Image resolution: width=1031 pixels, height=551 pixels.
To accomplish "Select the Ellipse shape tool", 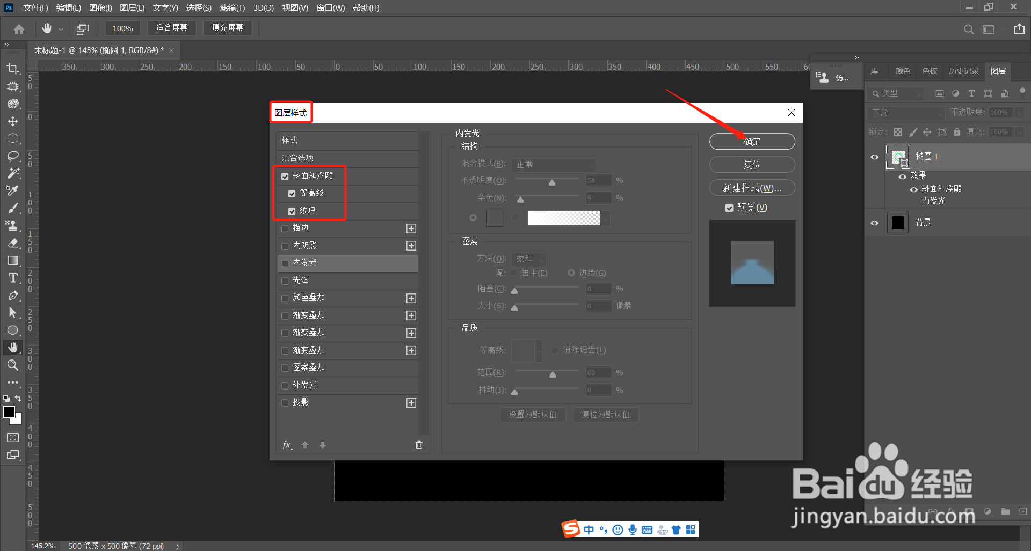I will click(13, 330).
